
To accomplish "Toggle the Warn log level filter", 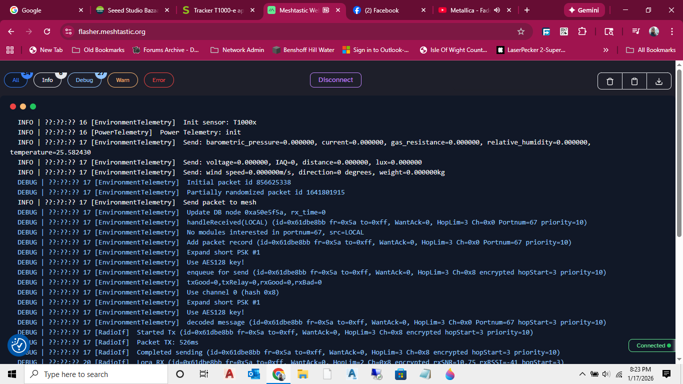I will click(x=122, y=80).
